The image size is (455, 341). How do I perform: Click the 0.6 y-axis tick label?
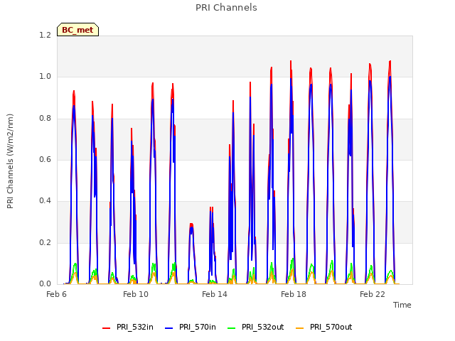pos(45,159)
